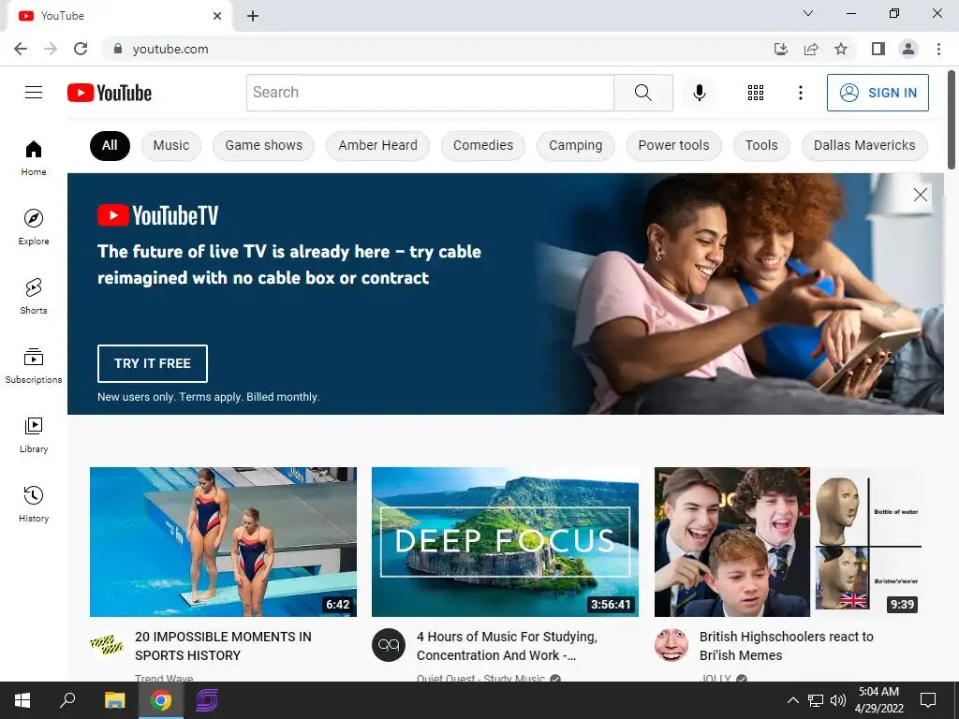Open Trend Wave channel avatar

107,644
